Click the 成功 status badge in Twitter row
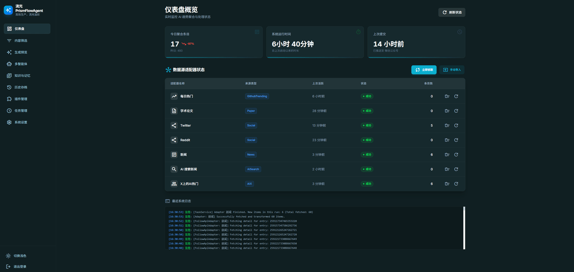574x272 pixels. [367, 125]
